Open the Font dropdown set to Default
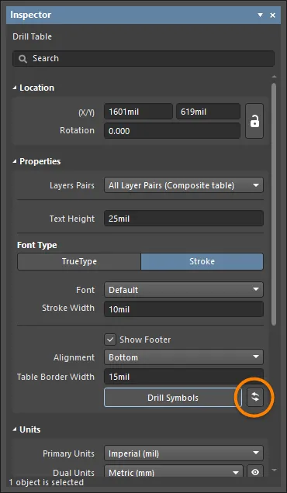Viewport: 287px width, 493px height. pos(184,290)
